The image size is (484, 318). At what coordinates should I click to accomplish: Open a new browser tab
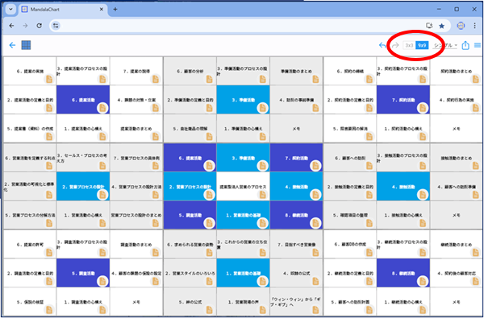point(115,9)
